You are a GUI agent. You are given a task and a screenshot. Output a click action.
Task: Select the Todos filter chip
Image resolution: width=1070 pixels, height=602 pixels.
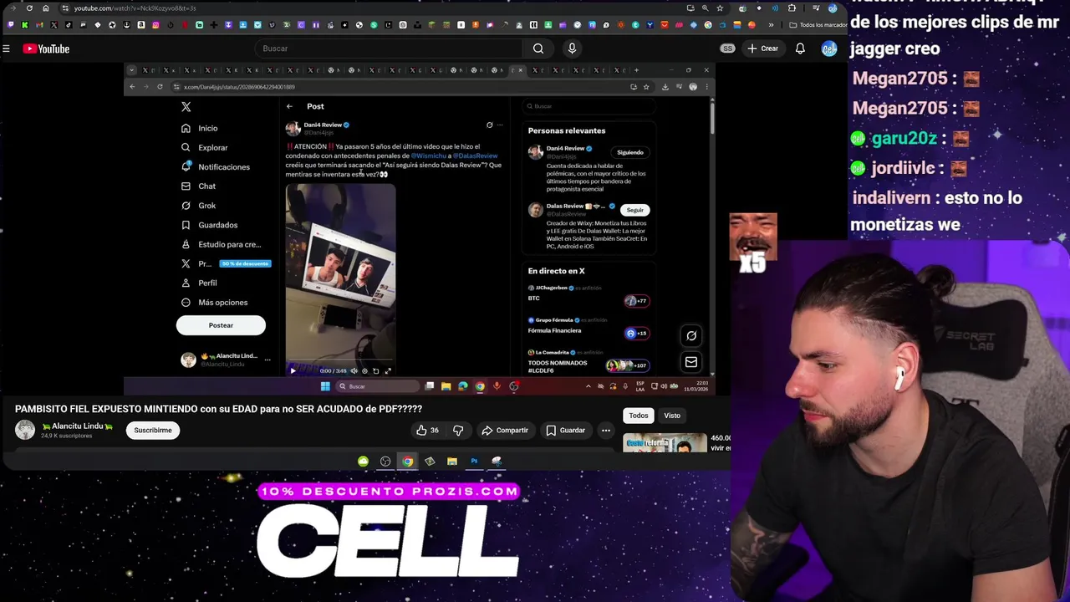pyautogui.click(x=639, y=416)
